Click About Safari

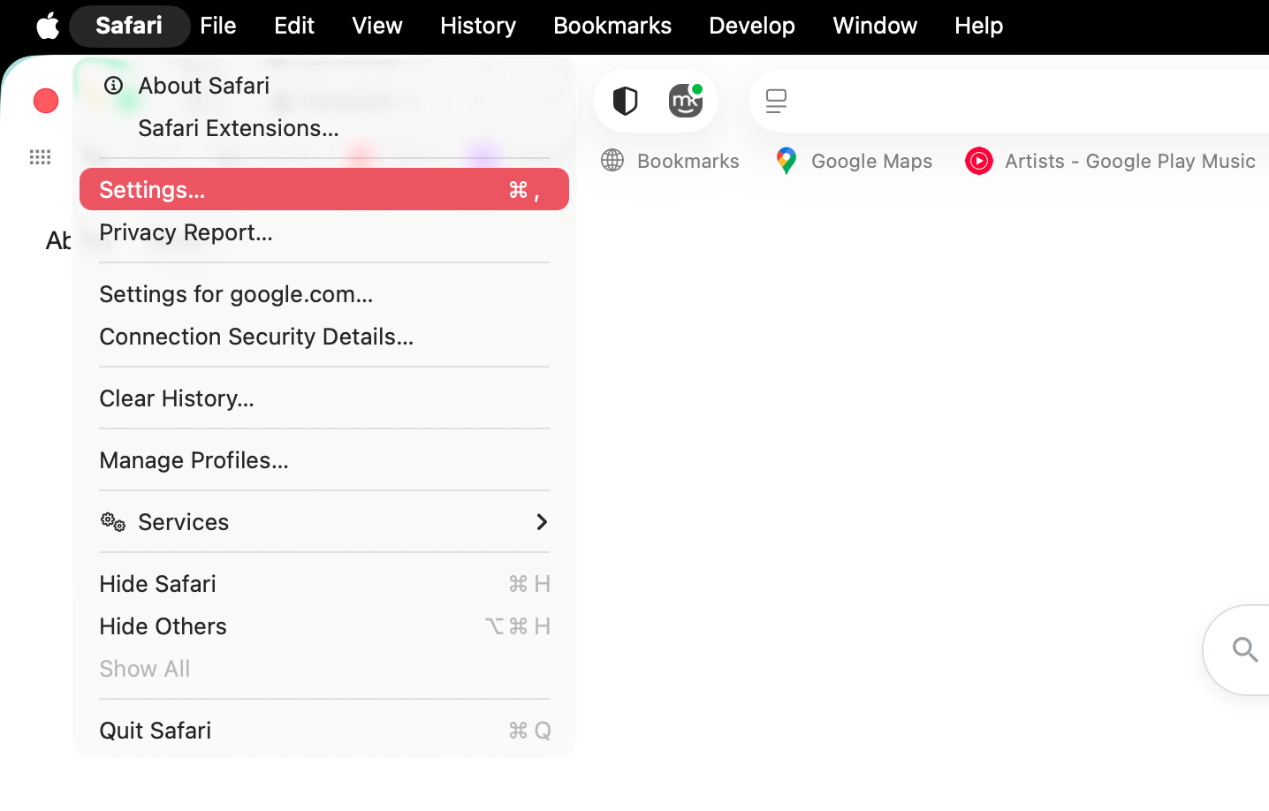(203, 86)
